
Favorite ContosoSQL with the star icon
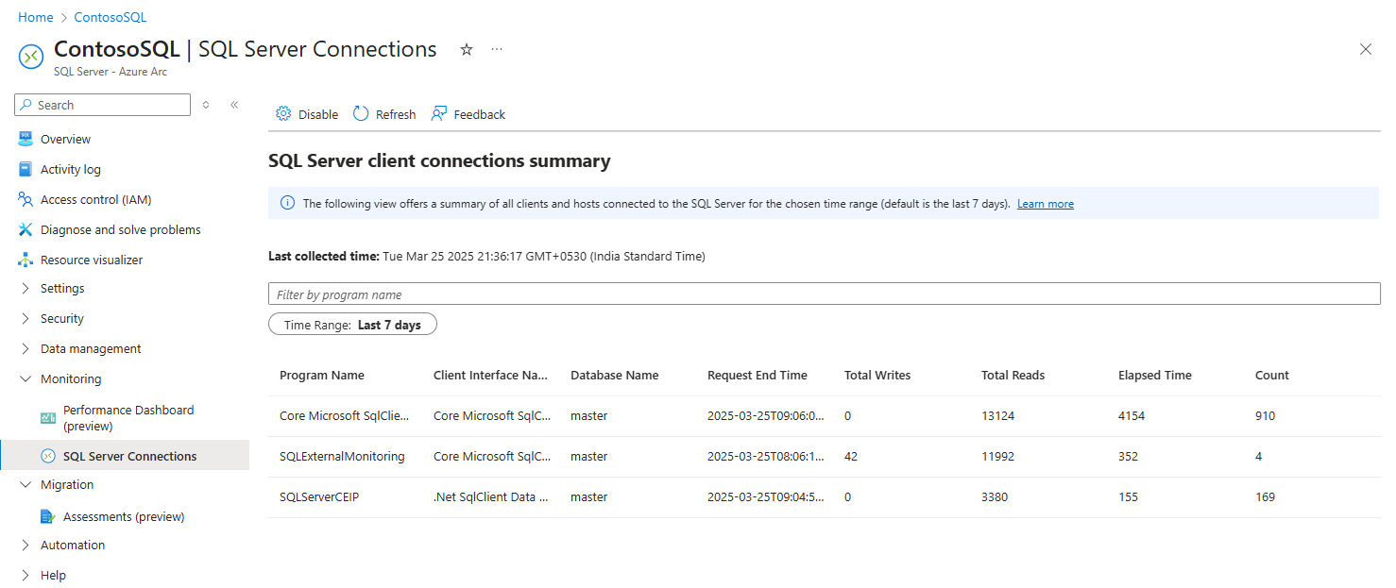(x=466, y=49)
